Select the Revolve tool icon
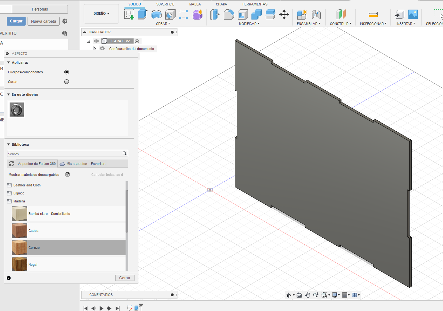443x311 pixels. pos(156,14)
